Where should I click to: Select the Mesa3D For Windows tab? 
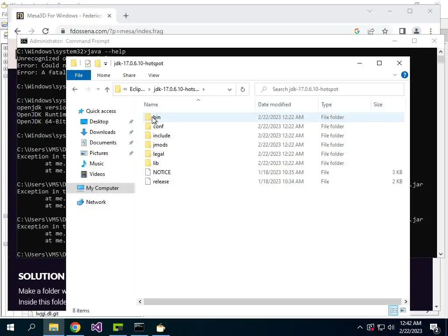click(x=64, y=16)
